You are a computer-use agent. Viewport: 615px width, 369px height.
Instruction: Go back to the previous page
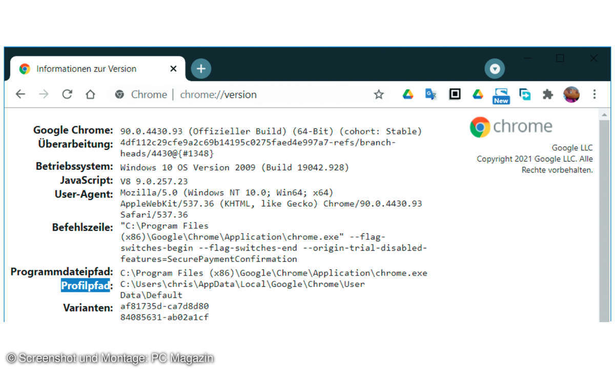click(x=20, y=94)
